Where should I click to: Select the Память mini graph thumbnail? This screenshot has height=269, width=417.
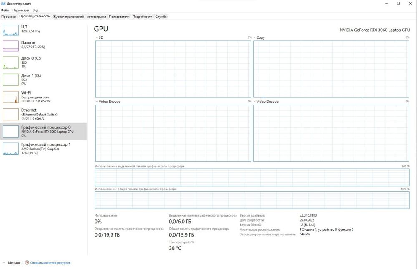pyautogui.click(x=11, y=46)
